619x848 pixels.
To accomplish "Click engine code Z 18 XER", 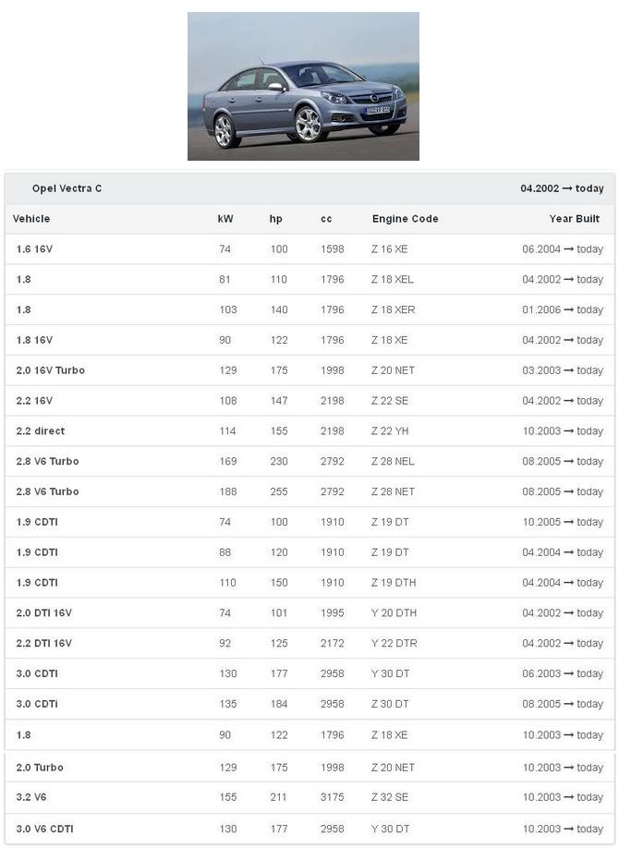I will point(393,310).
